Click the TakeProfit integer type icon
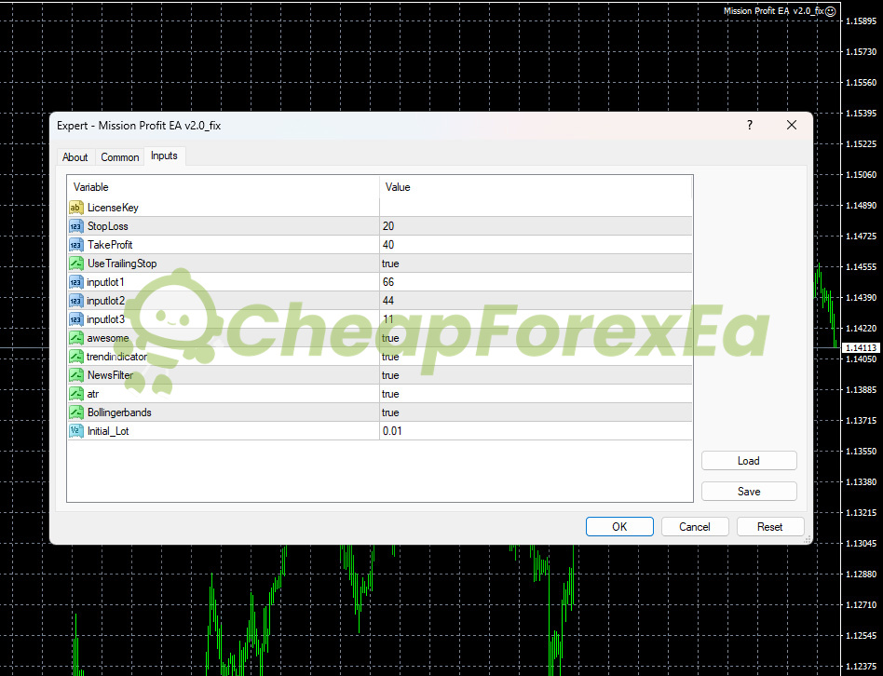Viewport: 883px width, 676px height. point(76,245)
